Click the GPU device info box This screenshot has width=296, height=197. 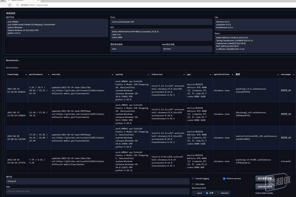coord(161,35)
